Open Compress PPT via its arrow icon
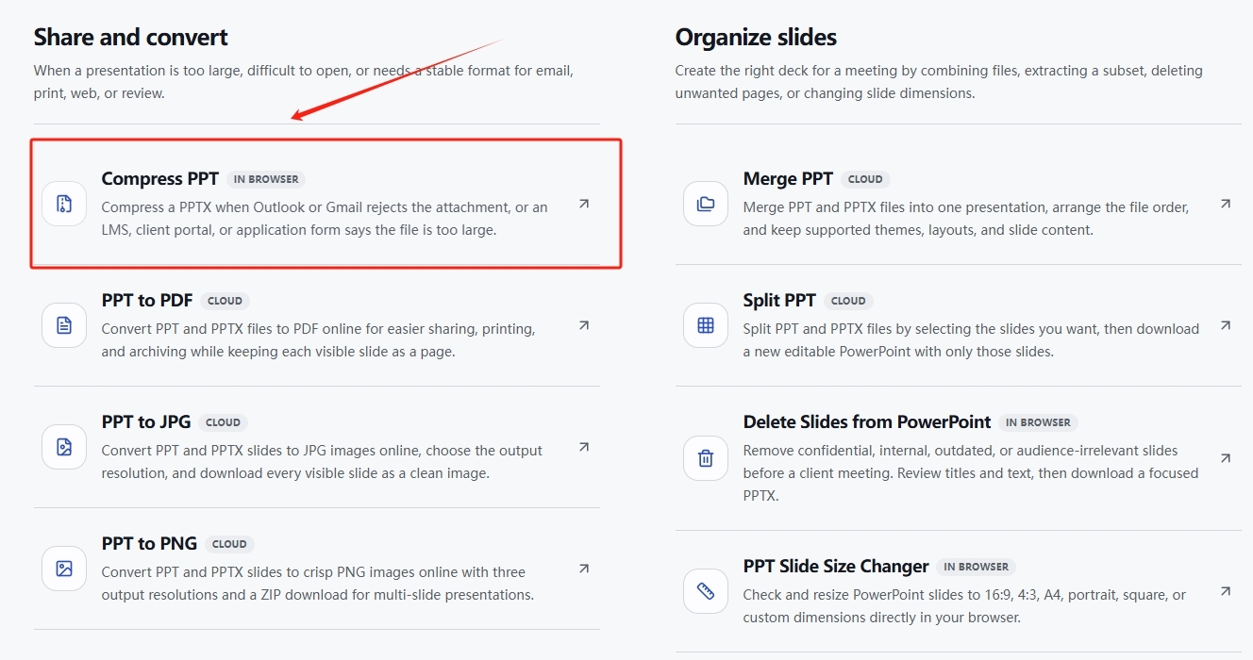 (x=584, y=204)
